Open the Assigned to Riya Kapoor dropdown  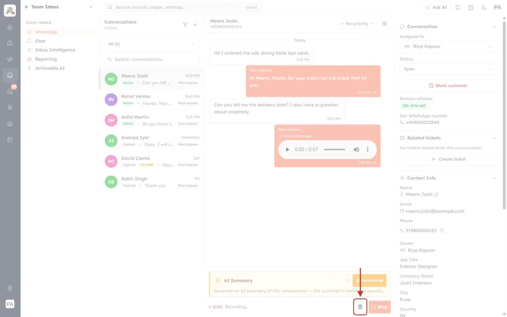click(x=448, y=46)
